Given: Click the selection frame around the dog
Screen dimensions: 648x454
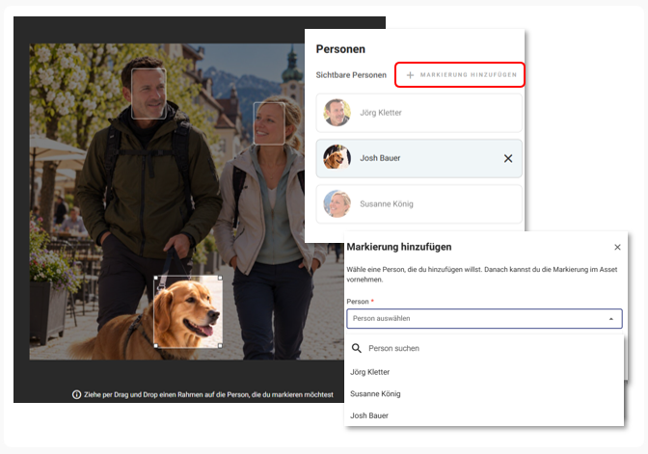Looking at the screenshot, I should click(x=188, y=312).
